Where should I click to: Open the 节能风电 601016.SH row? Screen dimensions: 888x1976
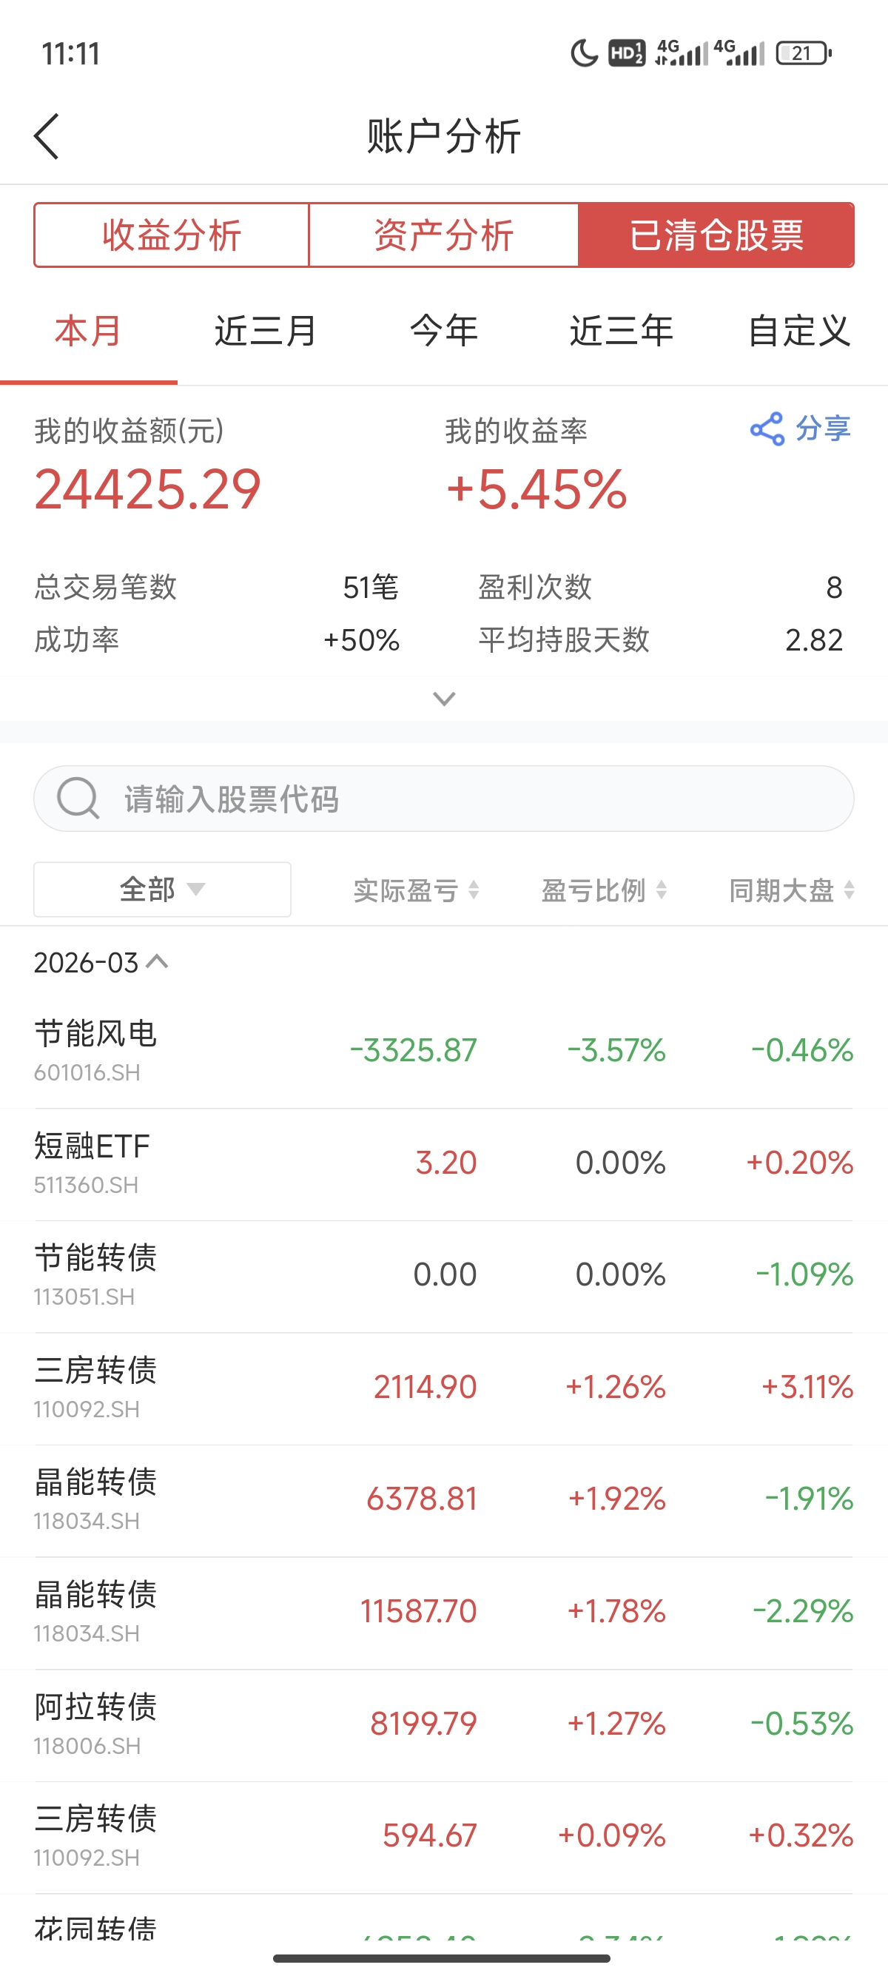coord(444,1050)
